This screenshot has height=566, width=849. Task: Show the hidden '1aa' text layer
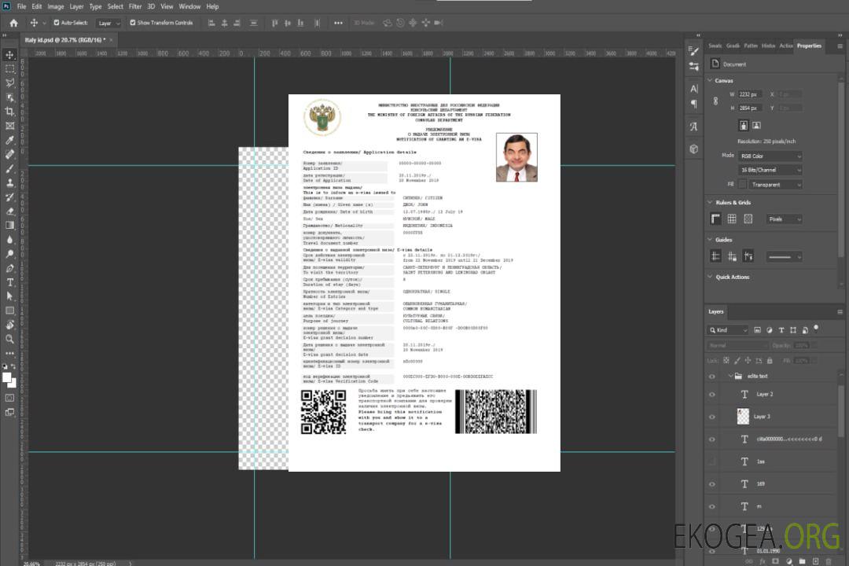point(712,462)
